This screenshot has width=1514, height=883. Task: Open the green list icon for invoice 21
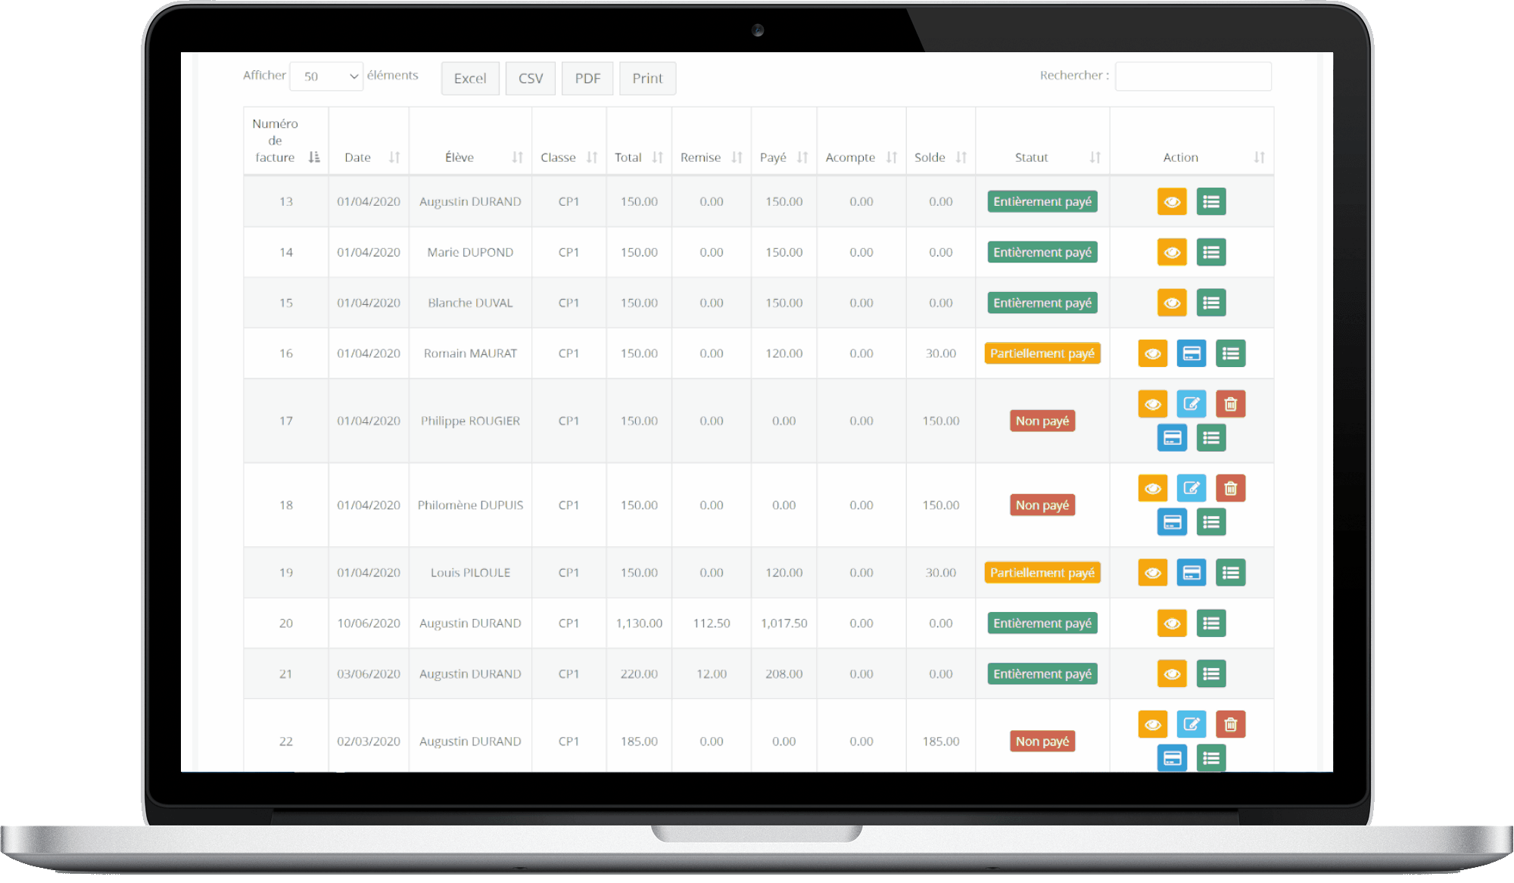1211,674
